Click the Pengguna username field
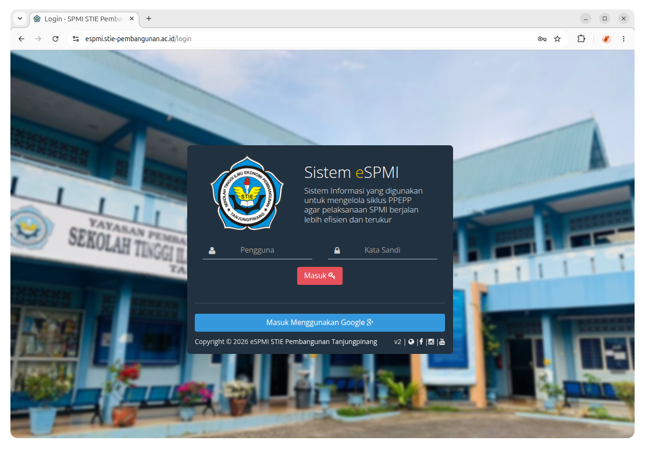This screenshot has height=450, width=645. 257,250
